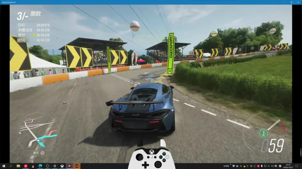Click the round dark OBS-style taskbar icon
The image size is (302, 169).
(47, 166)
